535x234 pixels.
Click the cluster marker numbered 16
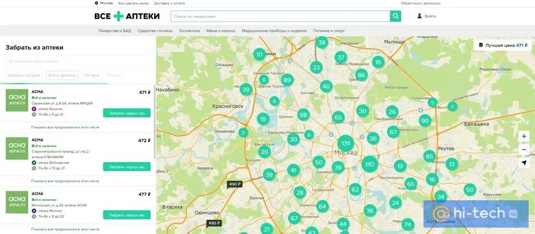tap(432, 179)
